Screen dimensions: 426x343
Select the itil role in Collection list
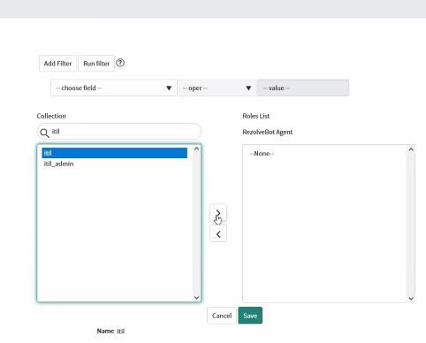pyautogui.click(x=114, y=153)
